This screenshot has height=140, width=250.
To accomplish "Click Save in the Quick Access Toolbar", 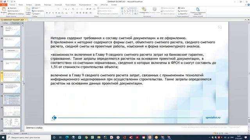I will coord(5,2).
